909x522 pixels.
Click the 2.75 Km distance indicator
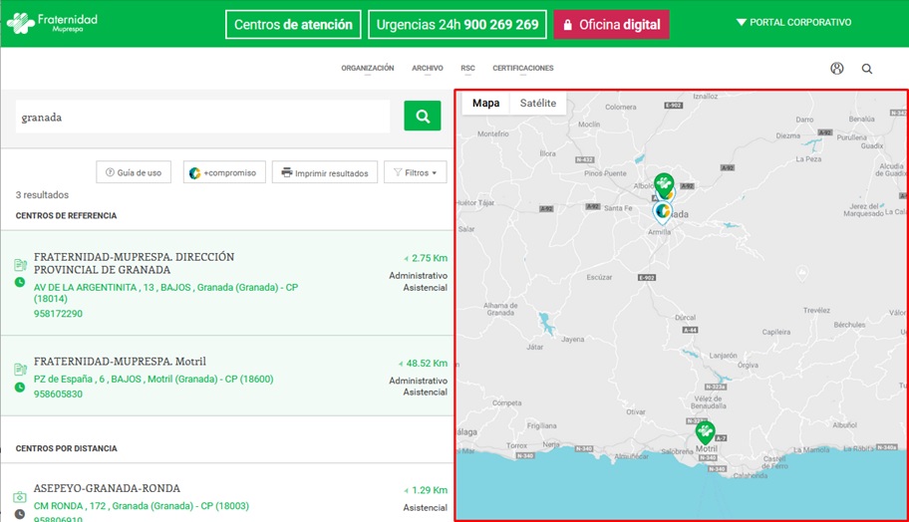click(x=426, y=258)
